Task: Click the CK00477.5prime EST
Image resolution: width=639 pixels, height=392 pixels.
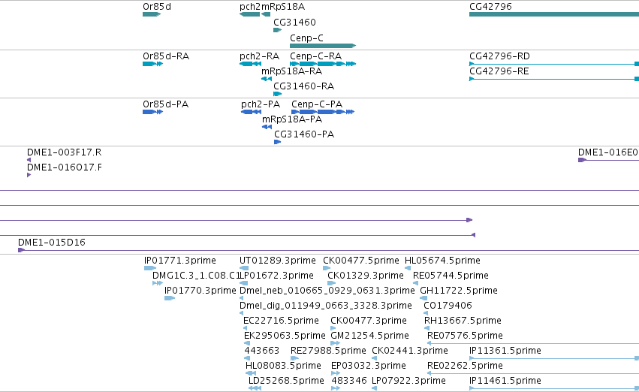Action: coord(327,268)
